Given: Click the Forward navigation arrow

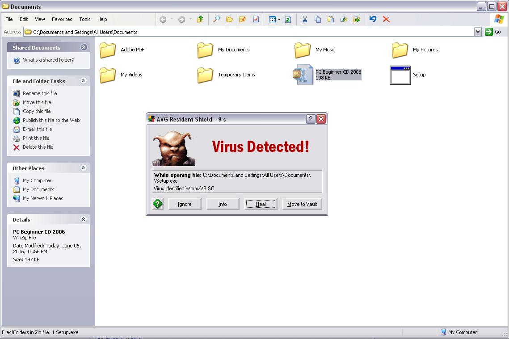Looking at the screenshot, I should click(181, 20).
